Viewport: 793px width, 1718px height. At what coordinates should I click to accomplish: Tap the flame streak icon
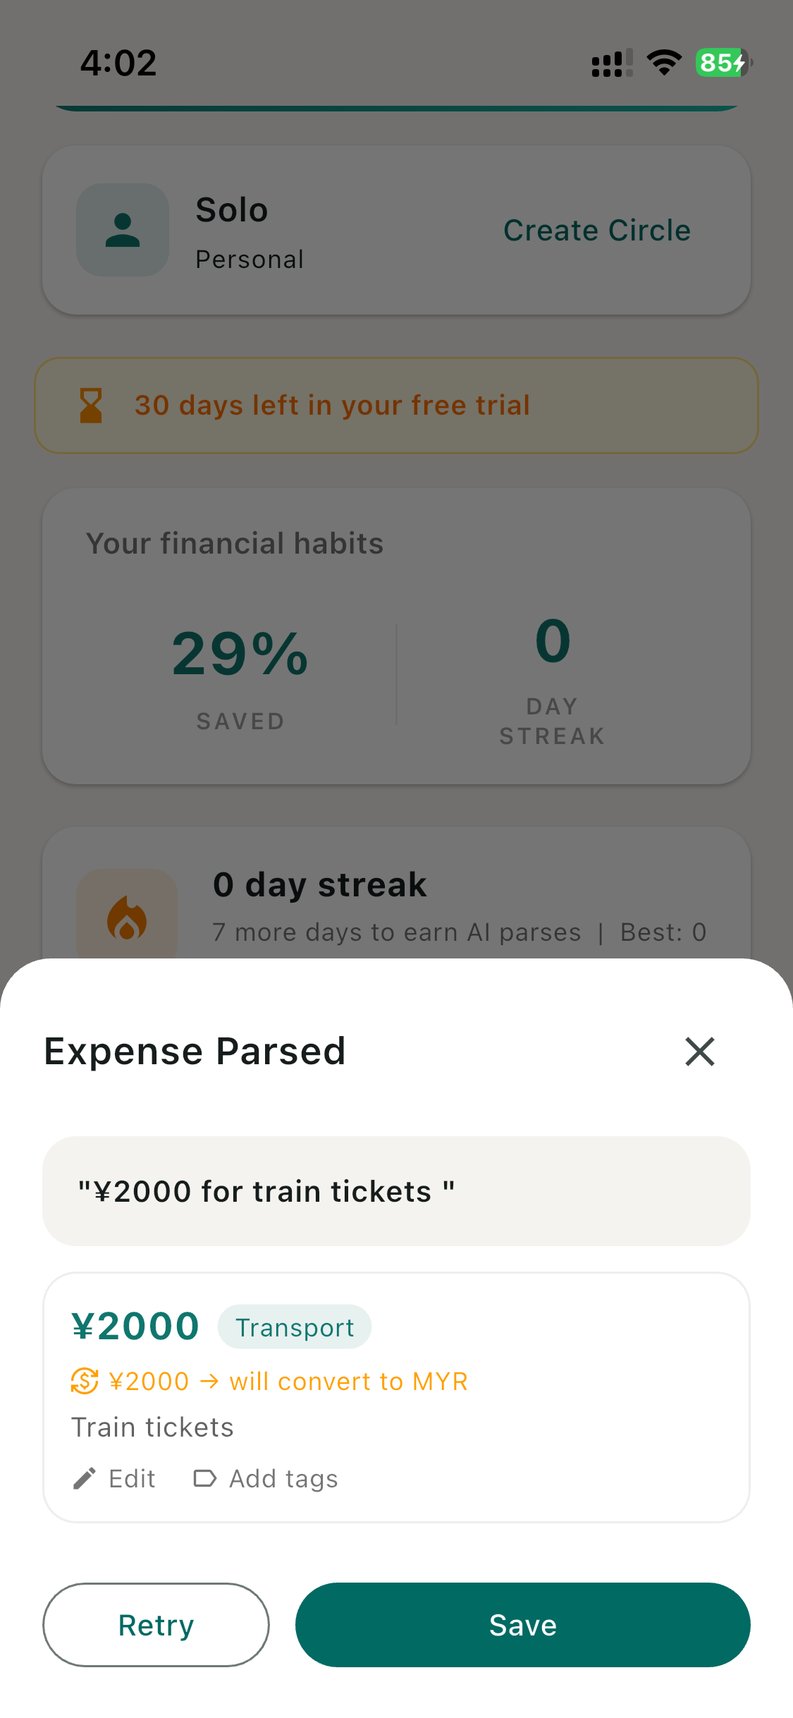(x=127, y=918)
